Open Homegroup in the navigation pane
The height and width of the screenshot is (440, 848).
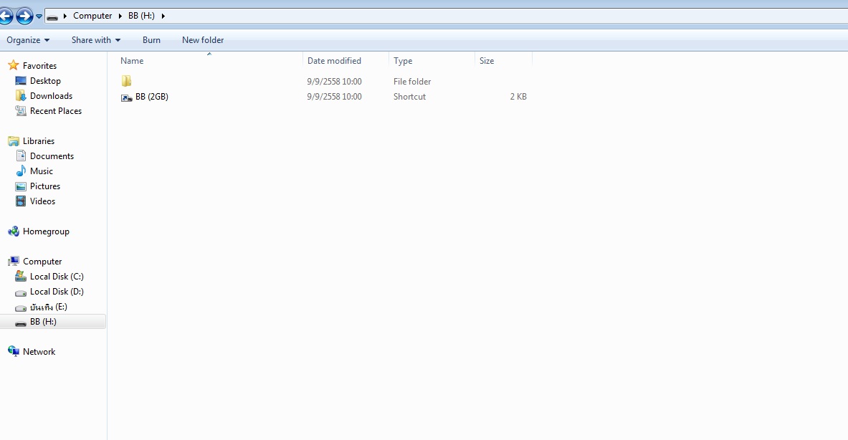[x=46, y=231]
